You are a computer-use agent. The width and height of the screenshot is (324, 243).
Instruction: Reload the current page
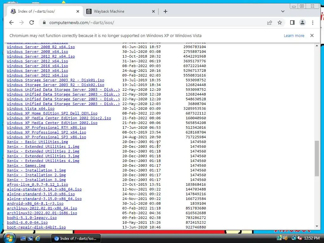(32, 22)
